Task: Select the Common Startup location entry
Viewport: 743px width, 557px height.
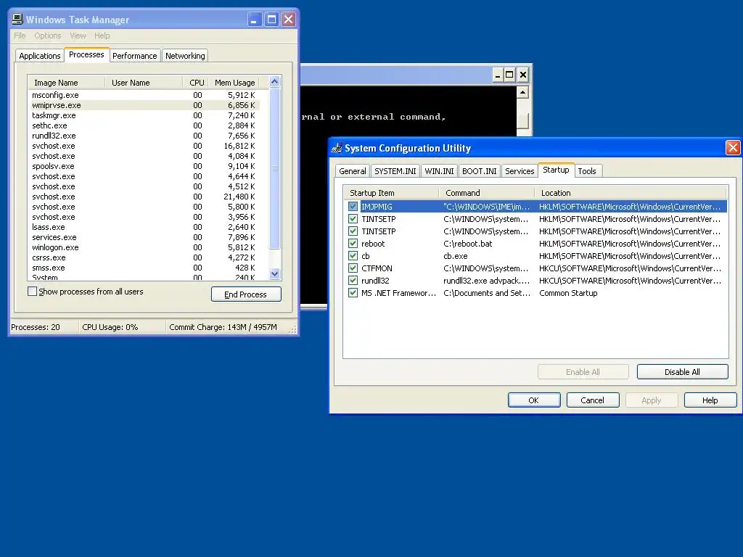Action: (x=568, y=293)
